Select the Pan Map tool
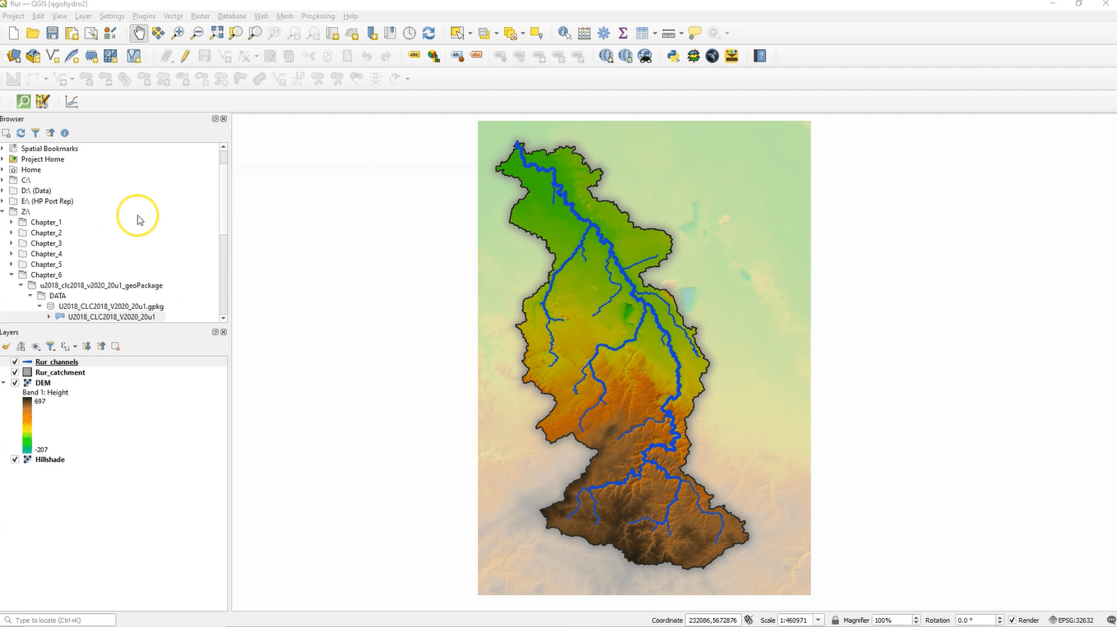1117x627 pixels. pyautogui.click(x=137, y=33)
